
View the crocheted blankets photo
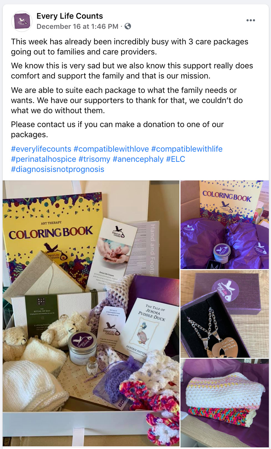click(225, 403)
